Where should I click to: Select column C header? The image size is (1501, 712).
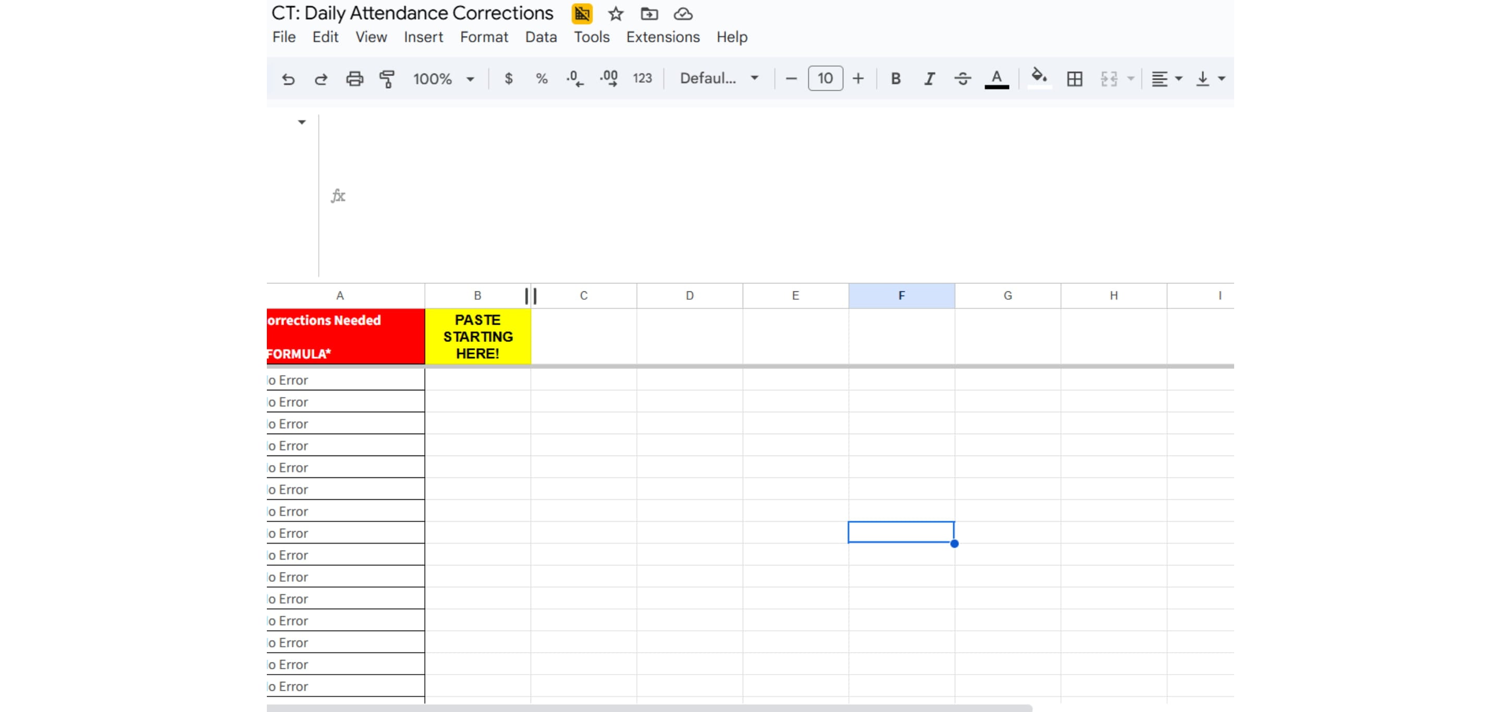[x=583, y=296]
